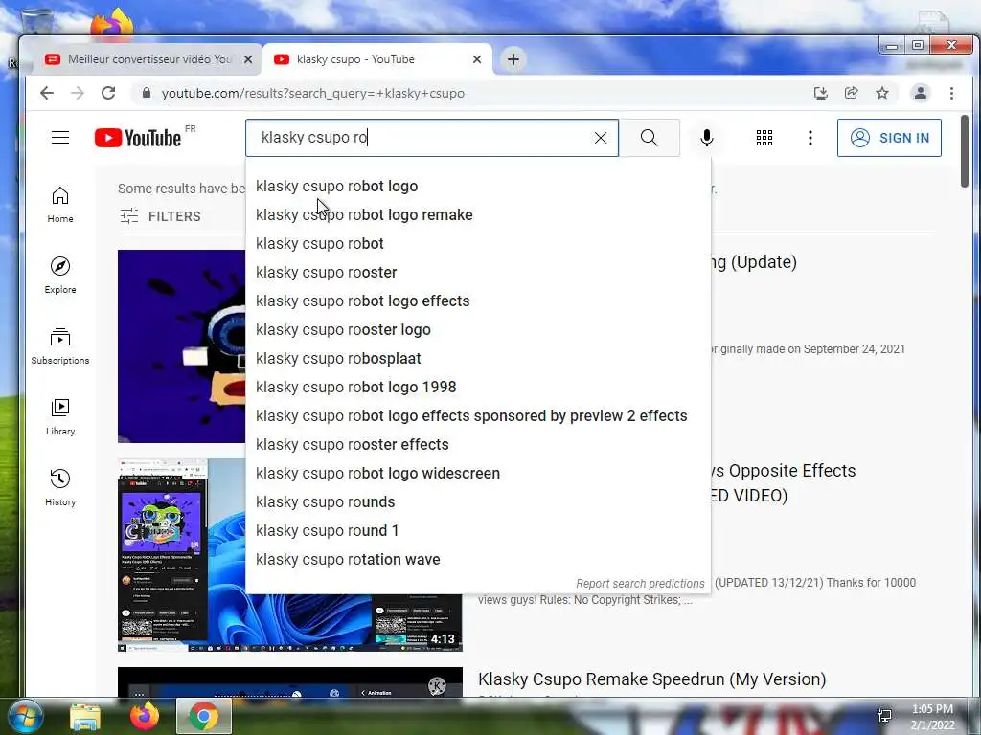Image resolution: width=981 pixels, height=735 pixels.
Task: Open first video thumbnail with blue face
Action: coord(181,346)
